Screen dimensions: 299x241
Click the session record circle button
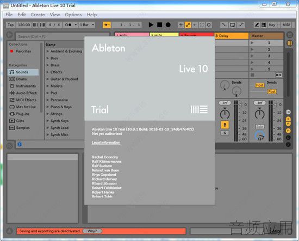(x=209, y=25)
